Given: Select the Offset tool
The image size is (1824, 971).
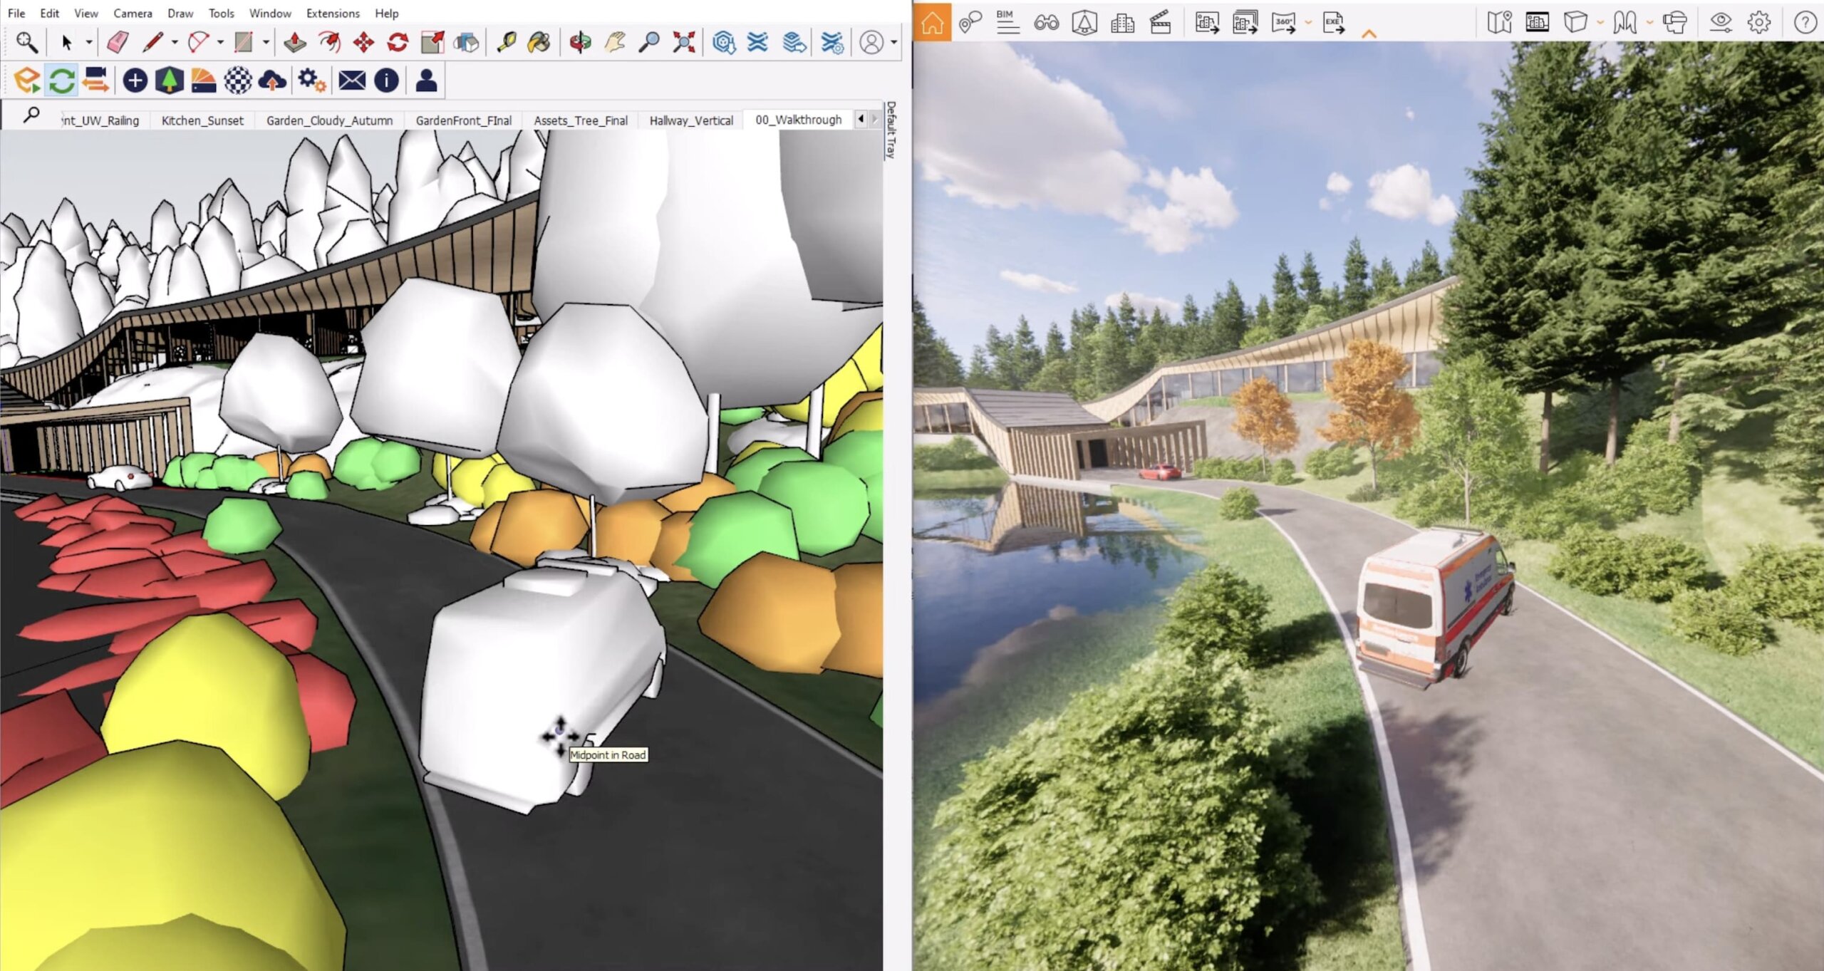Looking at the screenshot, I should (x=328, y=43).
